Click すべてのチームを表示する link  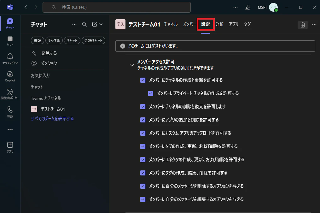[52, 119]
